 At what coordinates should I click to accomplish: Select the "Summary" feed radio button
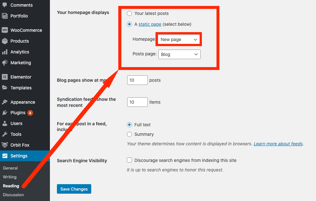(x=129, y=134)
